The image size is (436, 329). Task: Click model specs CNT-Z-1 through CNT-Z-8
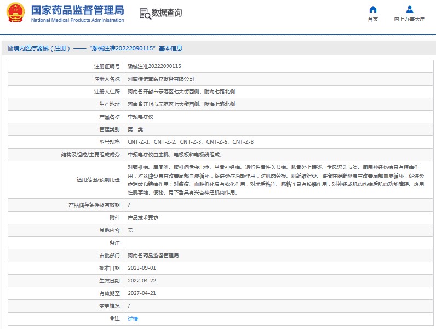click(x=191, y=142)
